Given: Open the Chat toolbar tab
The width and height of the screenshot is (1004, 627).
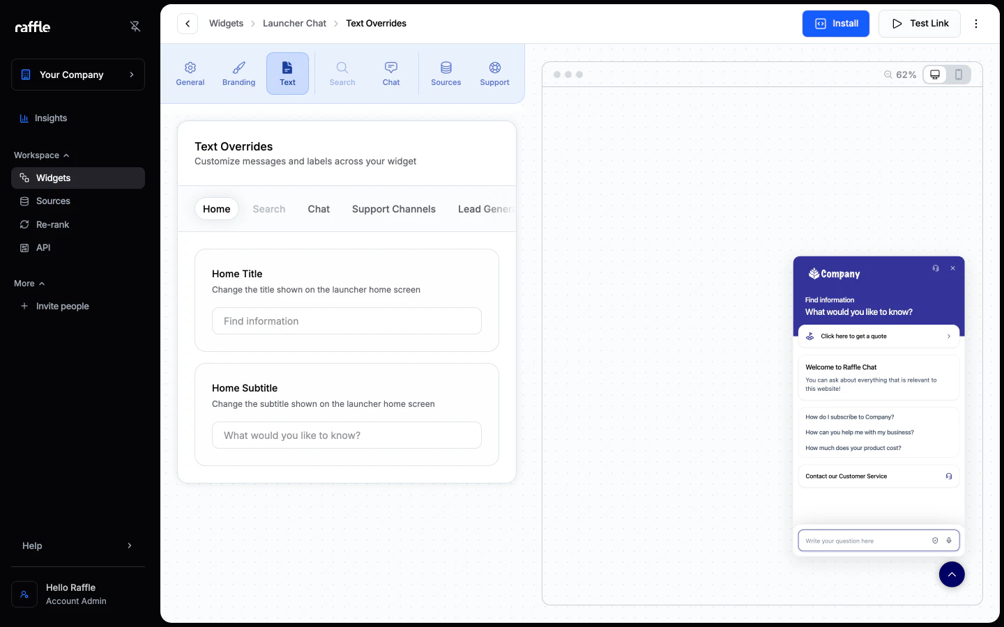Looking at the screenshot, I should click(391, 73).
